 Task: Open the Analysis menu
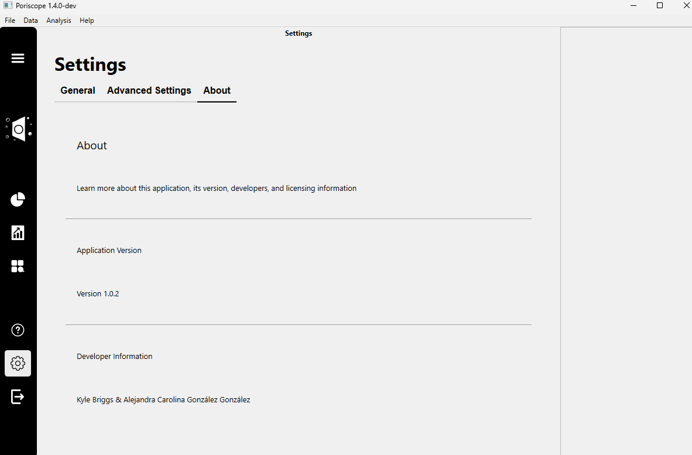[x=59, y=20]
